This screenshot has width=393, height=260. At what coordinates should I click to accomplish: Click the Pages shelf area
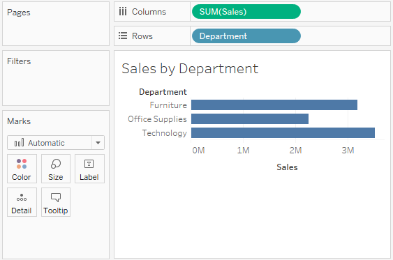56,24
